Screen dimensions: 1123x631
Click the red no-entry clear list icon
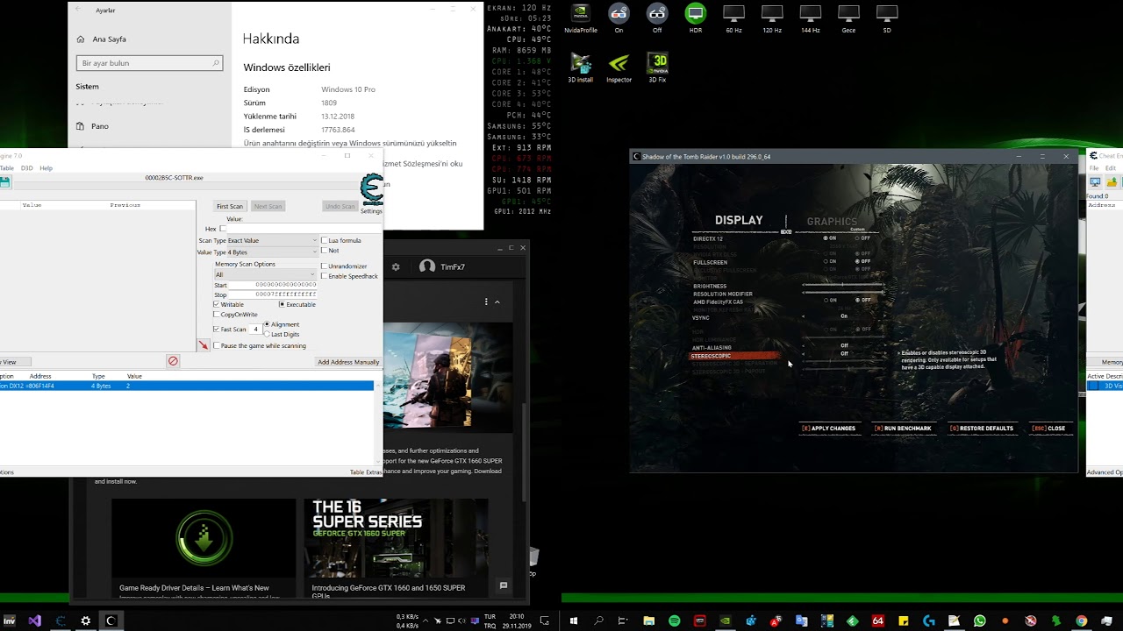pos(173,361)
